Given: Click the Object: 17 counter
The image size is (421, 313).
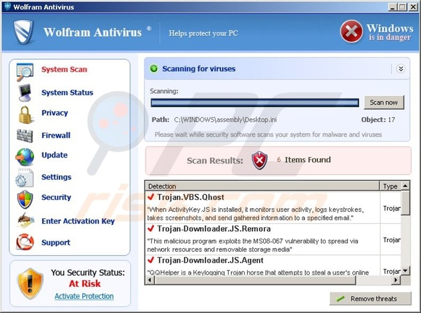Looking at the screenshot, I should [378, 120].
